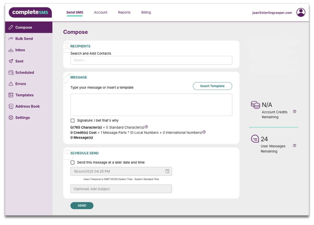Screen dimensions: 314x225
Task: Open Bulk Send from the sidebar
Action: click(29, 39)
